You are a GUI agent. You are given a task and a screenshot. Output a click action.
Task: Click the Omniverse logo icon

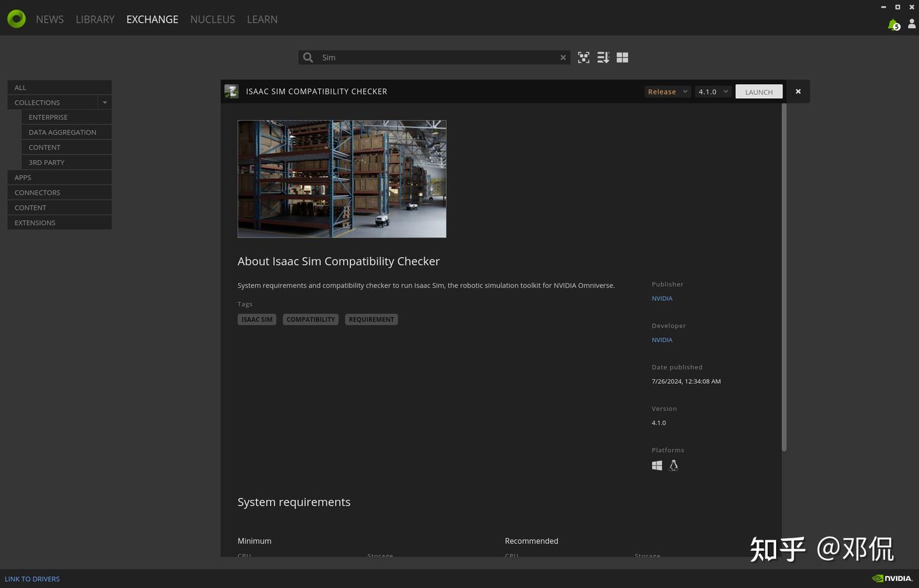(17, 19)
